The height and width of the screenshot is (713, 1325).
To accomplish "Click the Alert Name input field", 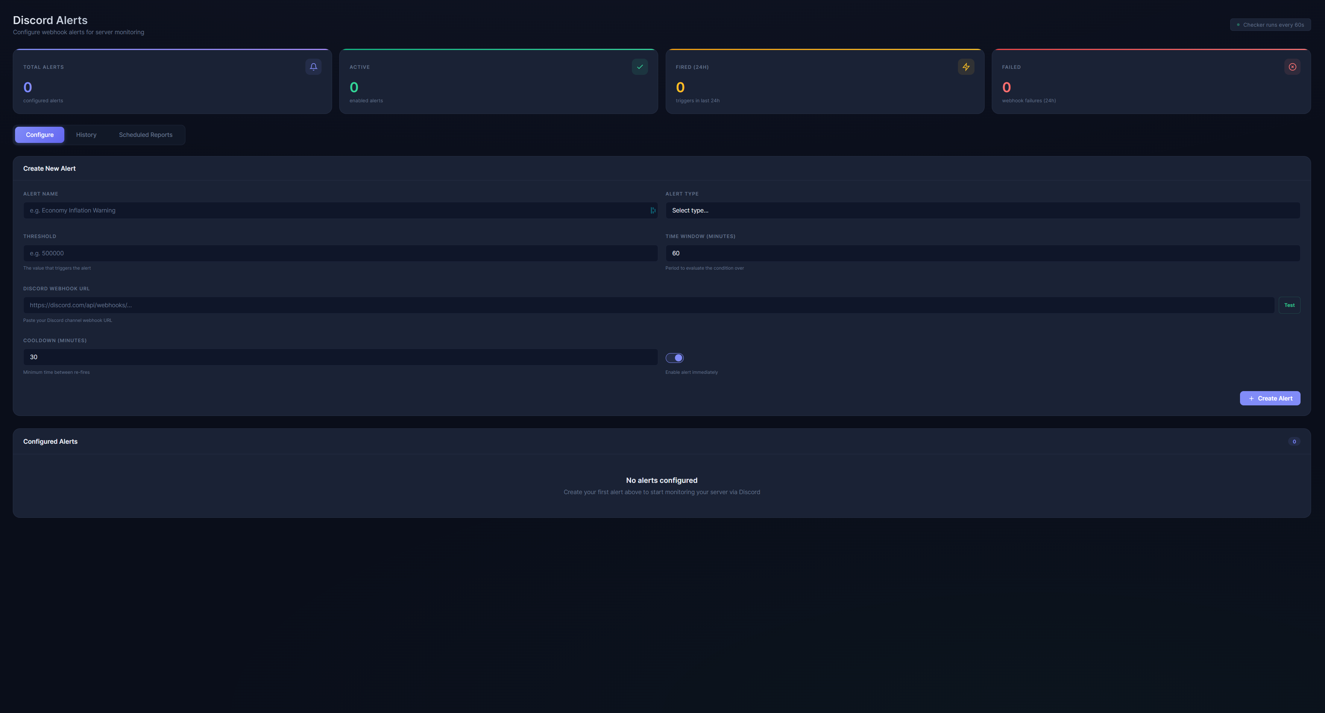I will [x=334, y=210].
